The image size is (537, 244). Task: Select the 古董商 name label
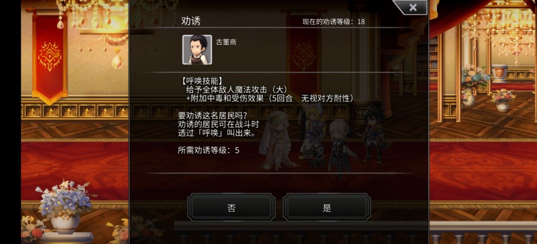click(x=226, y=42)
